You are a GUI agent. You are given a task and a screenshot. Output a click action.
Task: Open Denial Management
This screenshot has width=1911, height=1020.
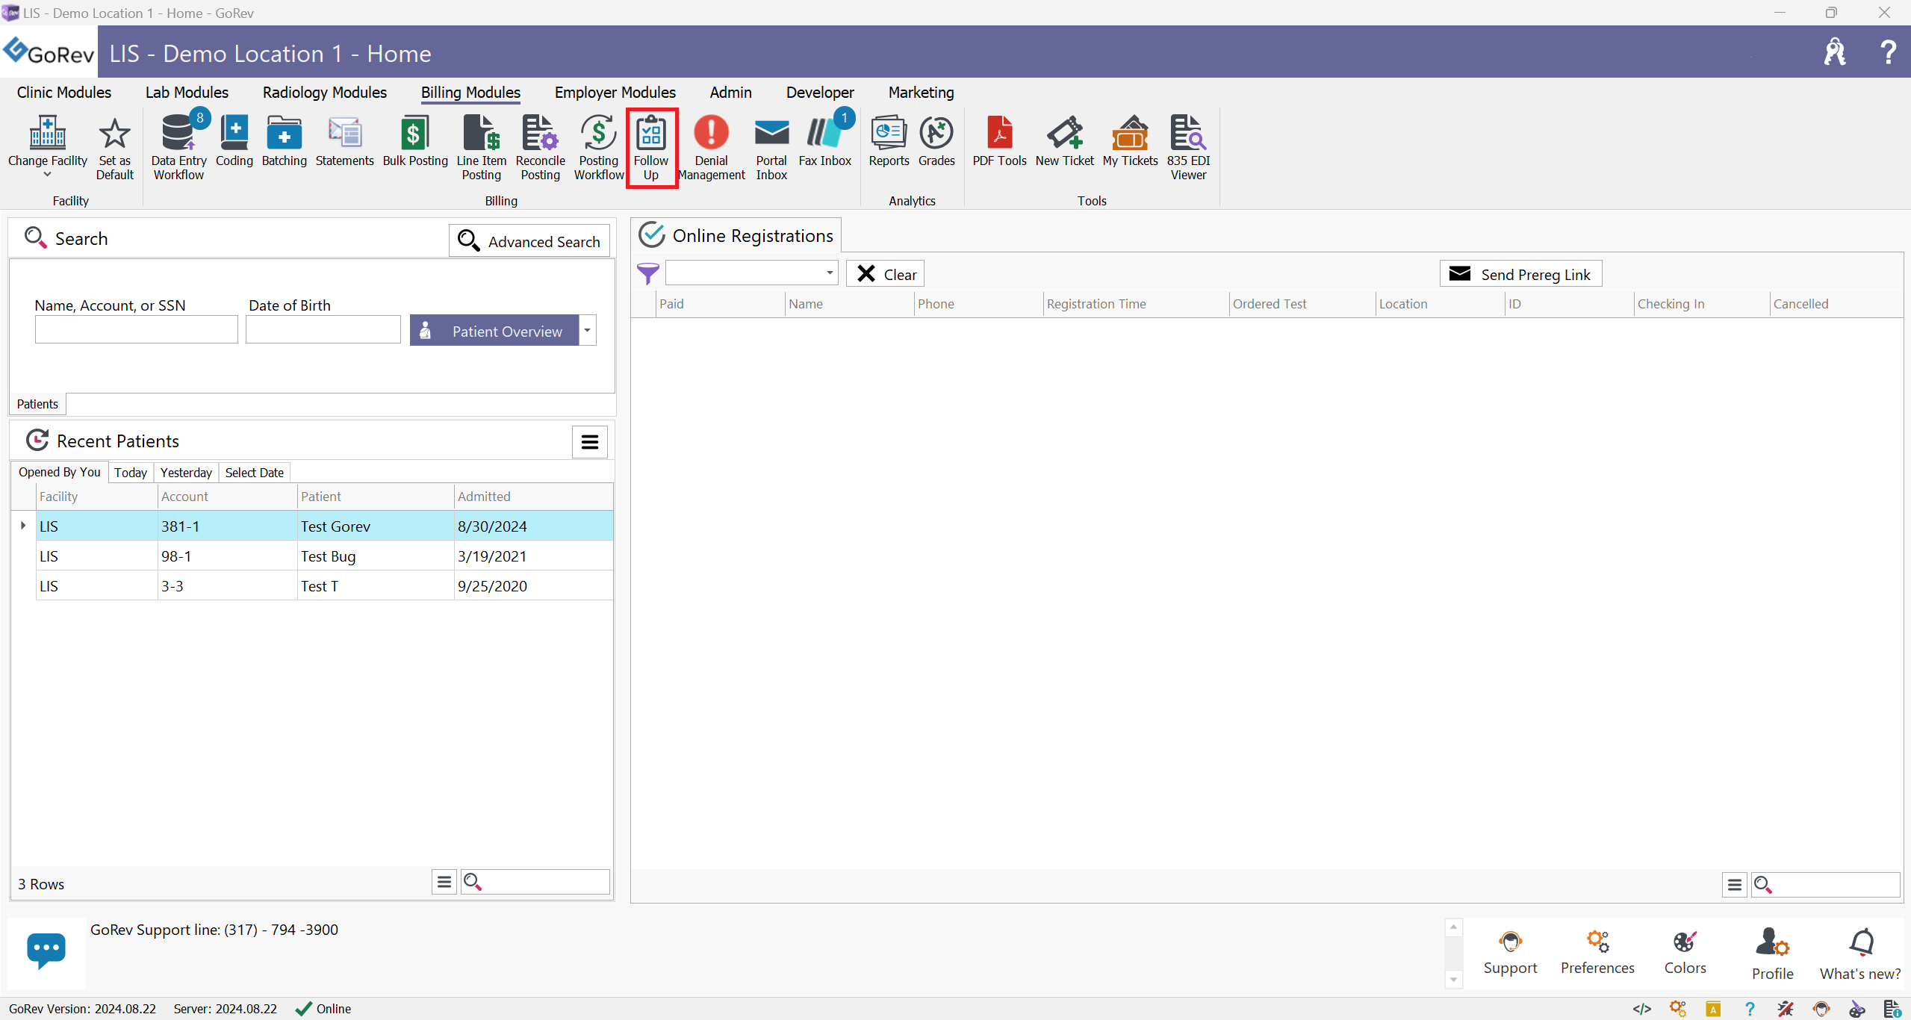[711, 146]
